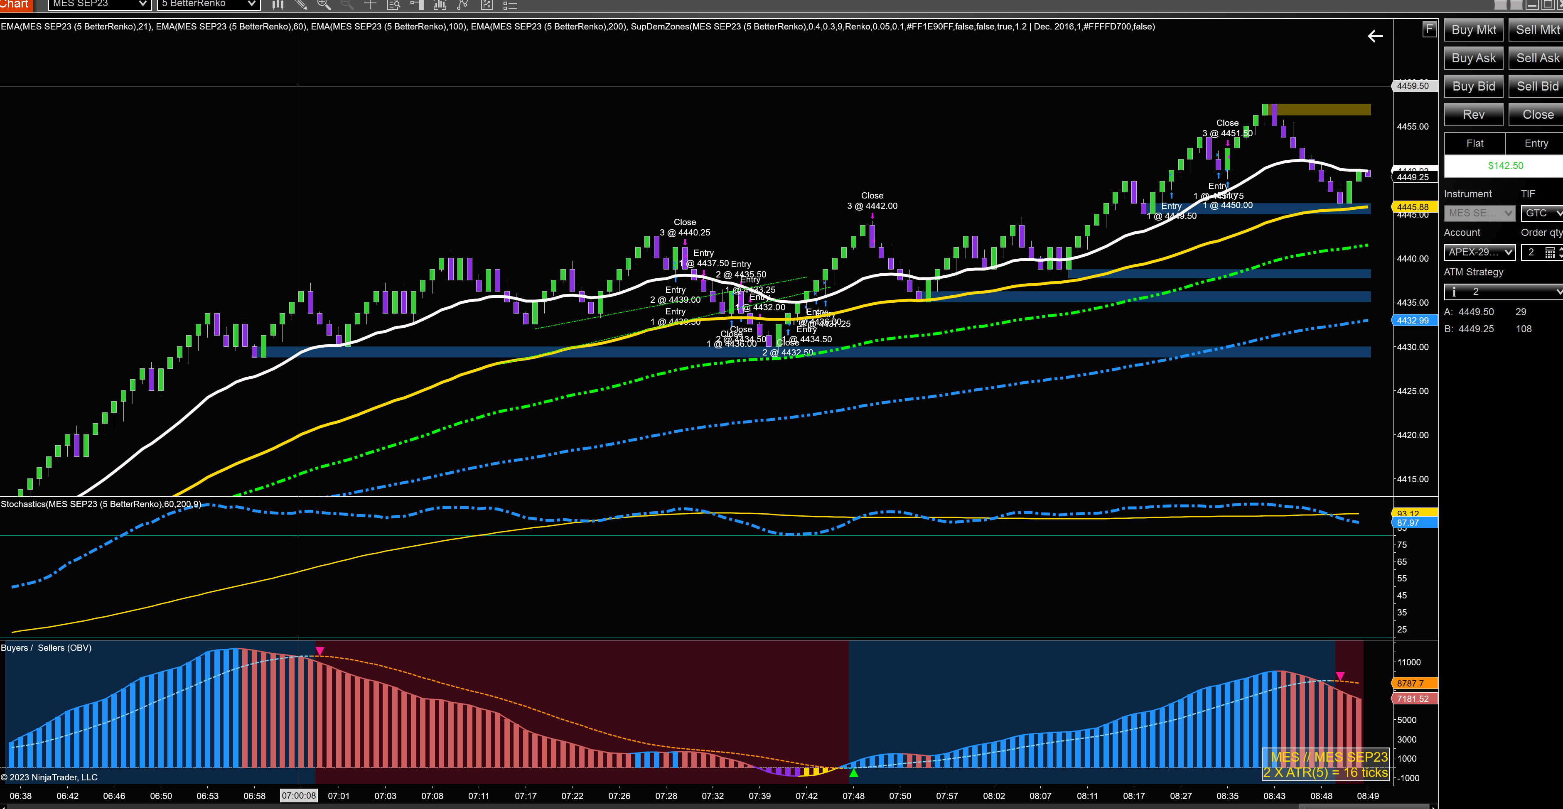This screenshot has width=1563, height=809.
Task: Toggle the Chart Trader panel icon
Action: click(x=417, y=5)
